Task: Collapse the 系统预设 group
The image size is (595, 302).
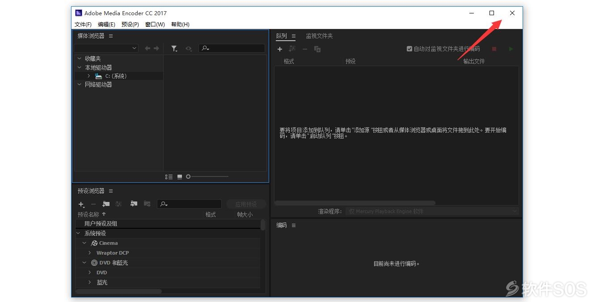Action: click(78, 233)
